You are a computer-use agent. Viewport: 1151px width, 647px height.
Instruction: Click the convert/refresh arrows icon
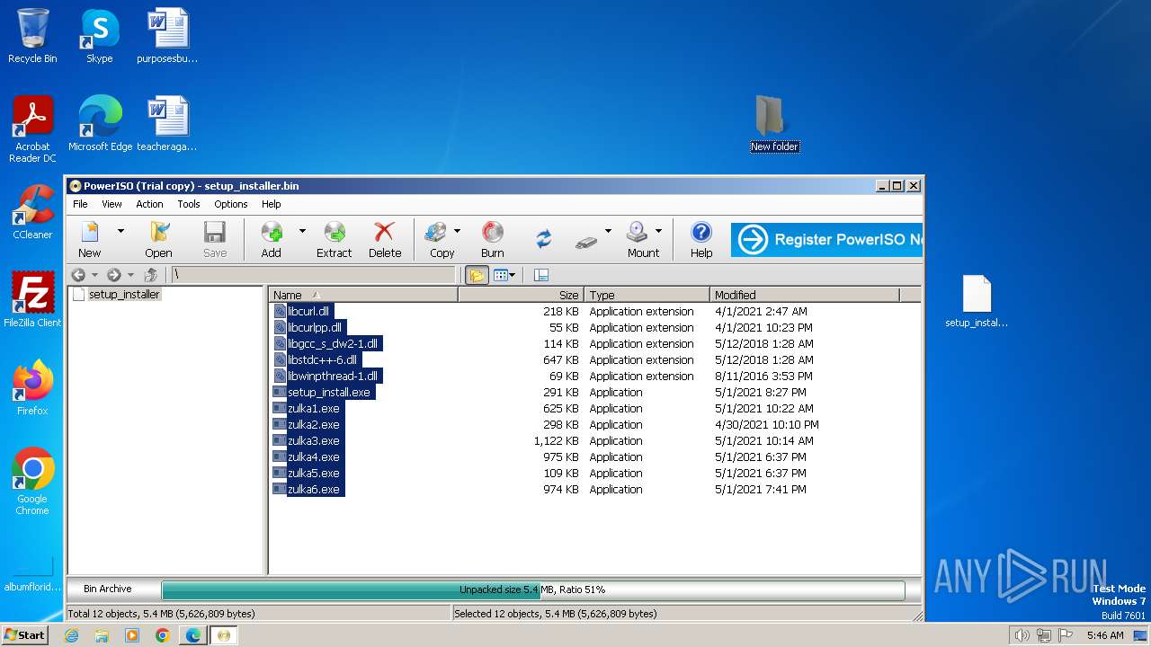click(544, 239)
